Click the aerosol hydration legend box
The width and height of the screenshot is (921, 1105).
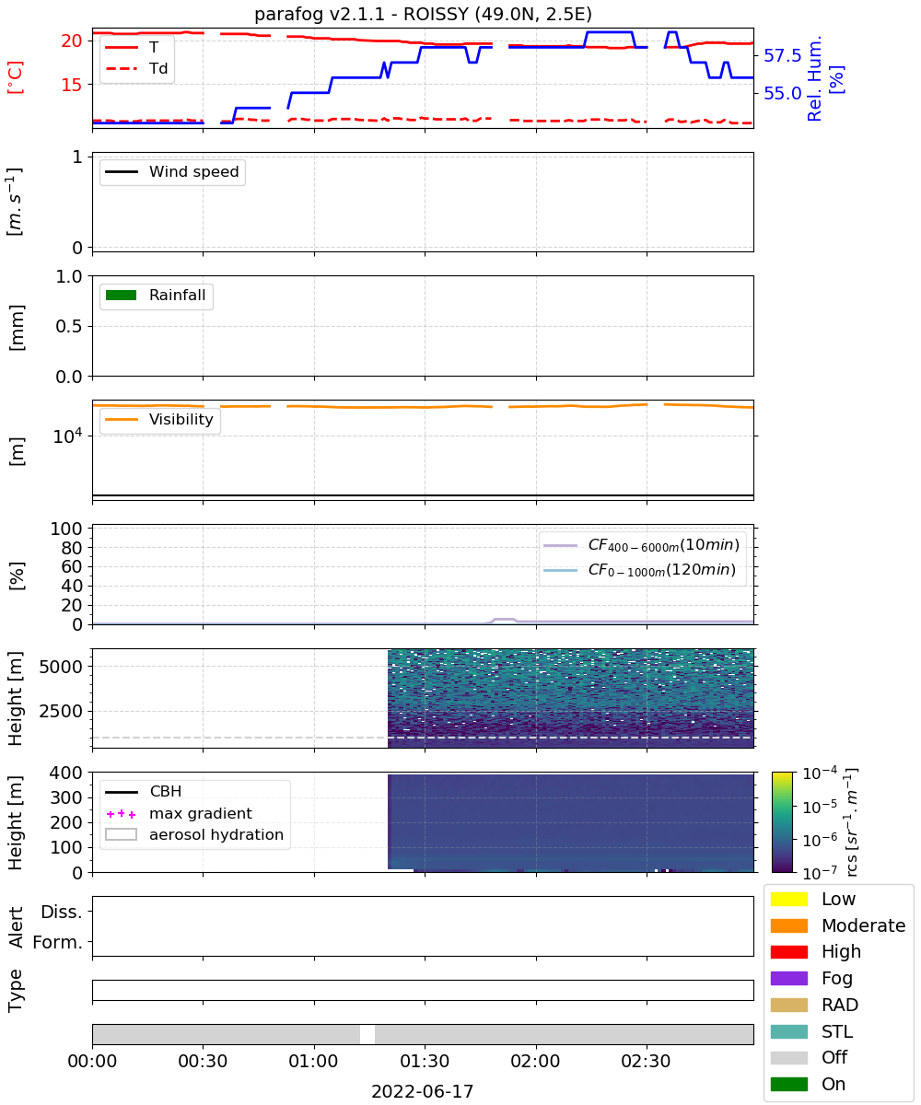[x=122, y=835]
